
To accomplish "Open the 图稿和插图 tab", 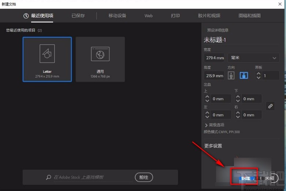I will coord(249,16).
